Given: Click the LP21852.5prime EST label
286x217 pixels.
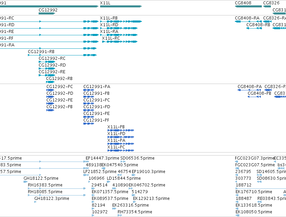Looking at the screenshot, I should pos(100,172).
